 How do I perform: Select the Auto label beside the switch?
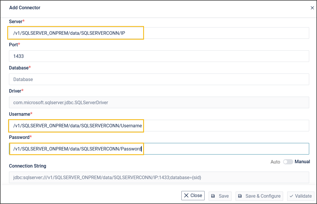[x=275, y=162]
